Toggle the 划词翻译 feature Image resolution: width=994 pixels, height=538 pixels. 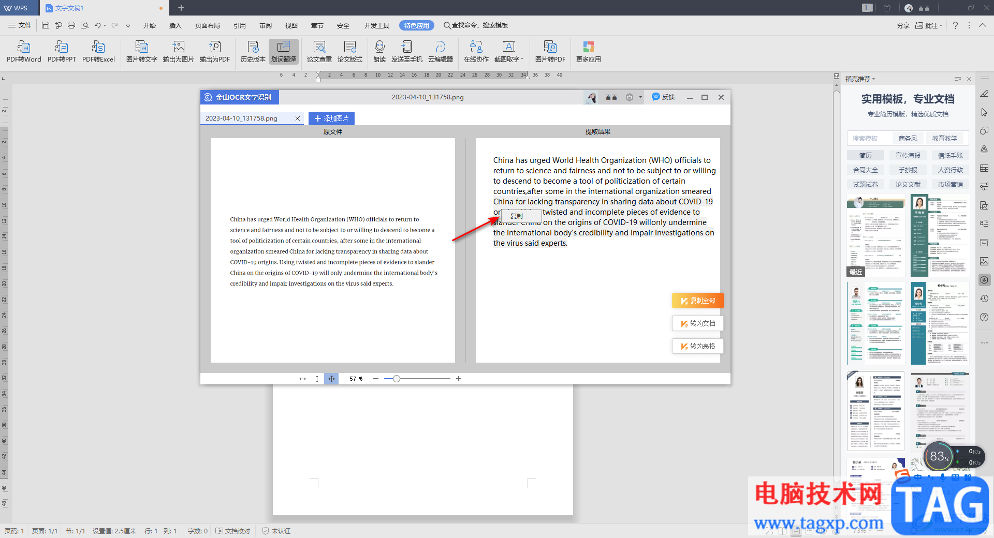pos(284,52)
